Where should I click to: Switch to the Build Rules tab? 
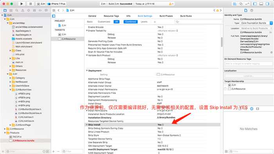pyautogui.click(x=186, y=16)
